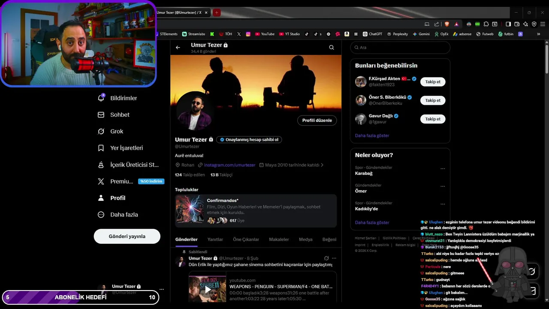The image size is (549, 309).
Task: Open more options on the Ömer trend
Action: point(443,186)
